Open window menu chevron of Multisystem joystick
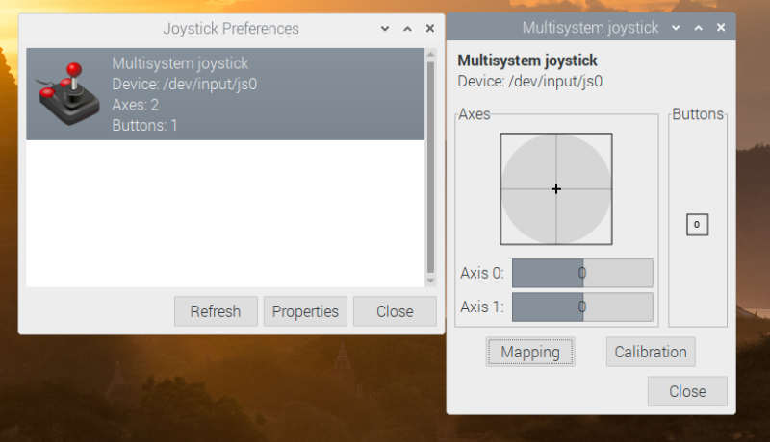 tap(676, 28)
